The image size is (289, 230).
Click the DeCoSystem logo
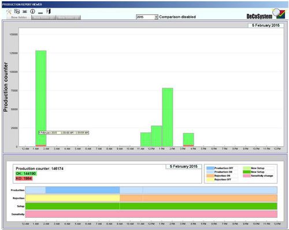[x=266, y=14]
